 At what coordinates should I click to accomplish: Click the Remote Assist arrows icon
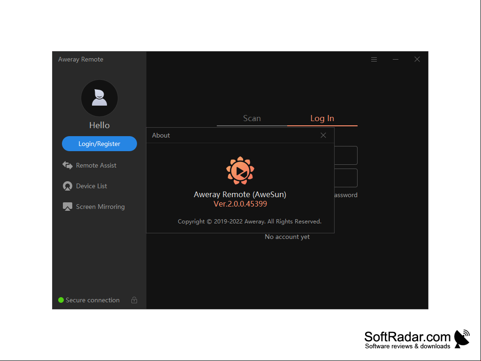click(x=68, y=165)
